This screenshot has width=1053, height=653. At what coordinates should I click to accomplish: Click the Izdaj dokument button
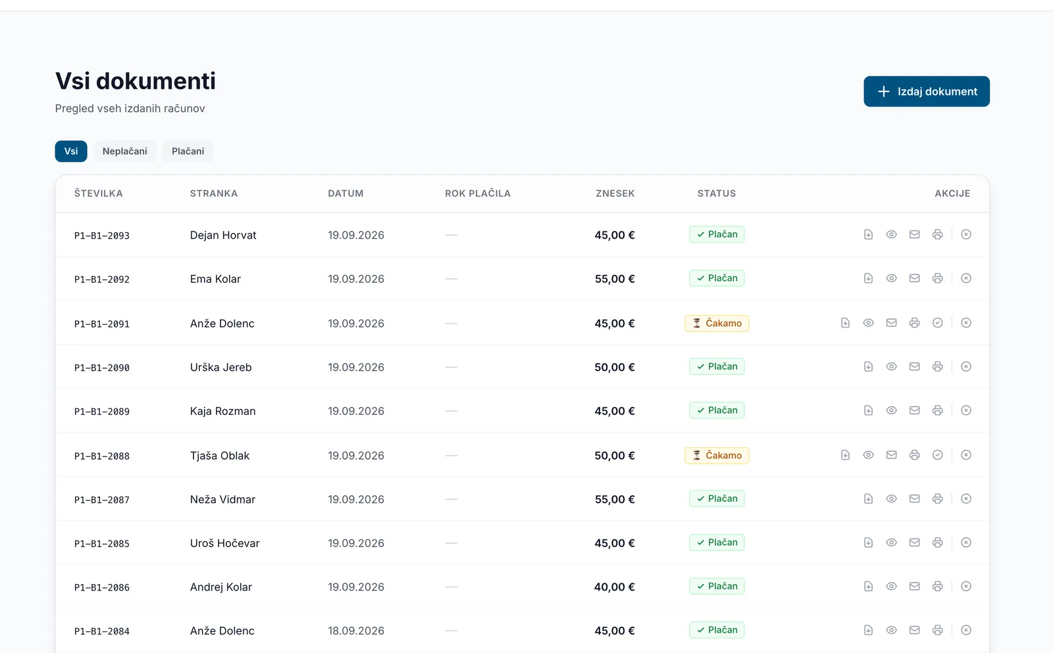point(926,91)
